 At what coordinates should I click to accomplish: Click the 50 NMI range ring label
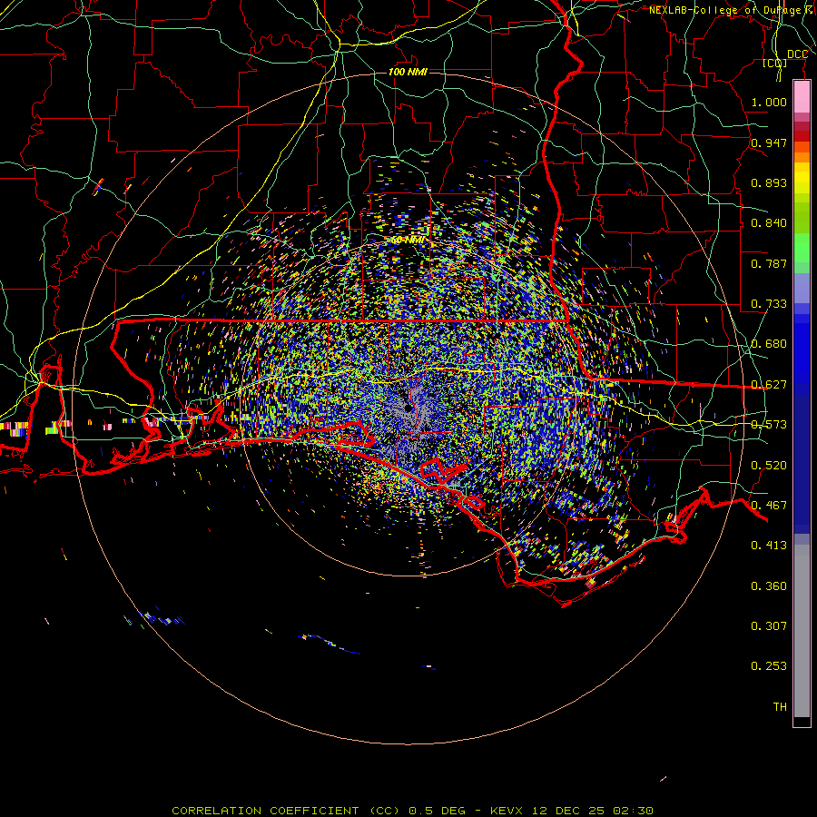(x=408, y=241)
